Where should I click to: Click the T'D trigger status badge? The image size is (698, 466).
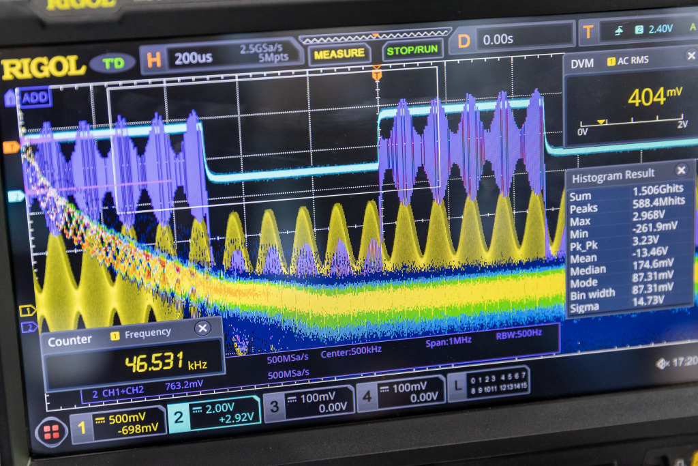tap(112, 63)
